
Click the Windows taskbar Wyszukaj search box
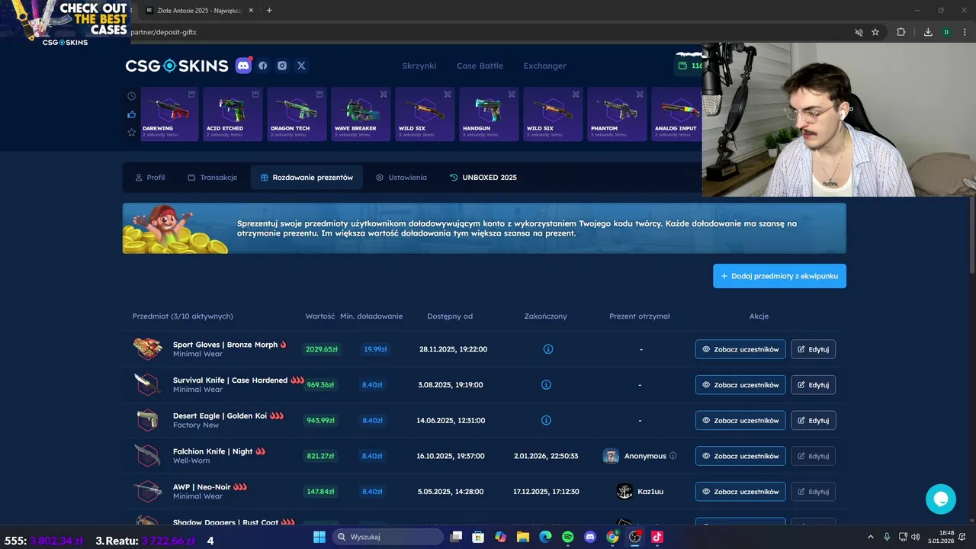(x=387, y=537)
